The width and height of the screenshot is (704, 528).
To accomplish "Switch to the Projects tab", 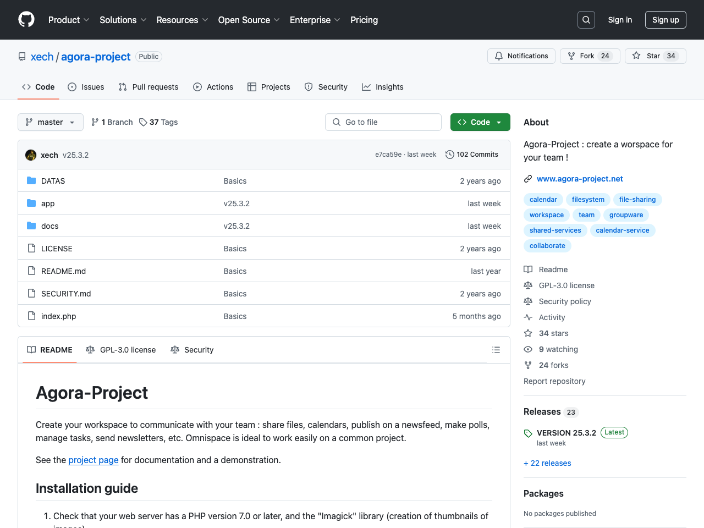I will coord(269,87).
